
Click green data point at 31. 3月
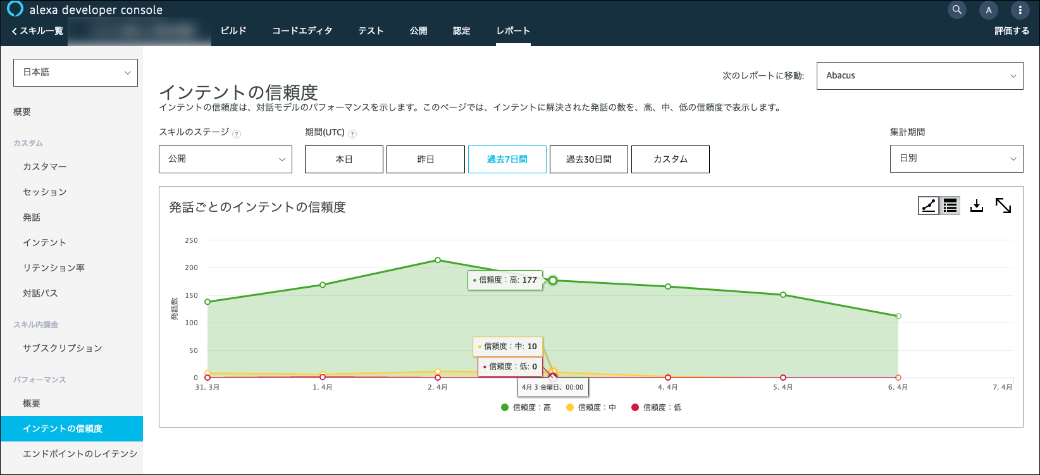point(207,302)
